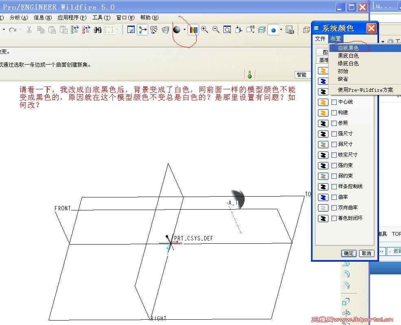Click the traffic light regeneration status icon
This screenshot has width=401, height=325.
[x=250, y=74]
